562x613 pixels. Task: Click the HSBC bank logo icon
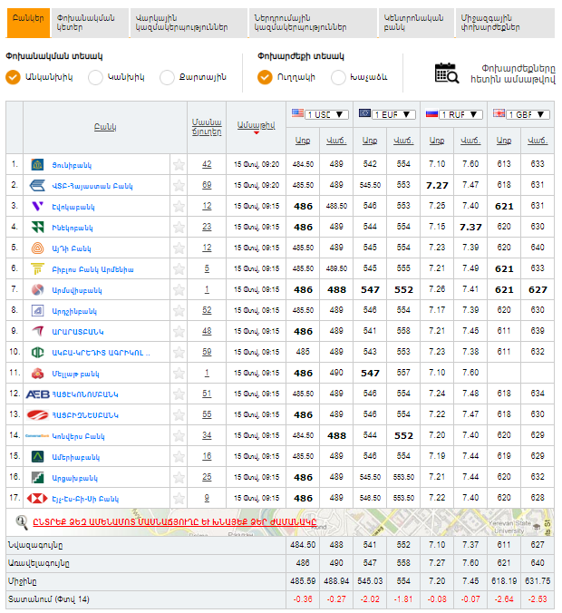coord(37,498)
